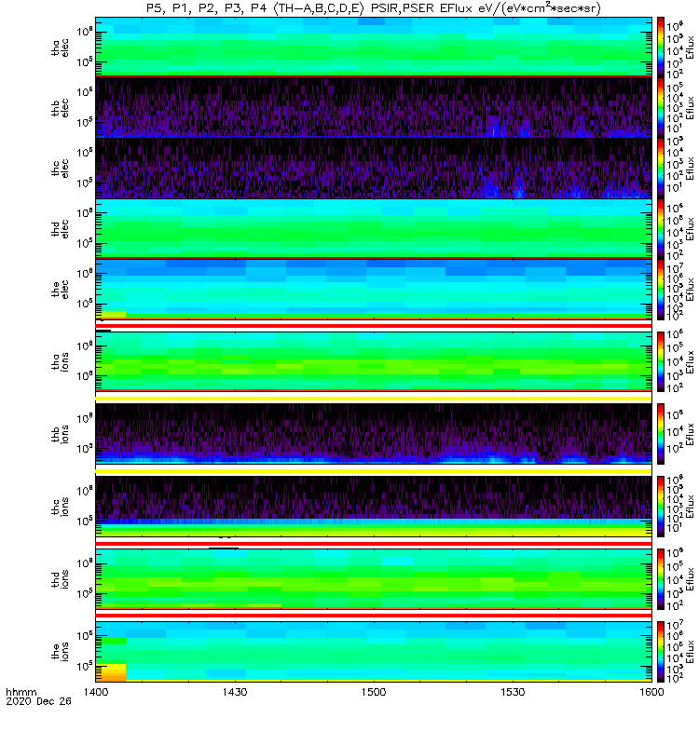The image size is (699, 745).
Task: Click the Eflux label beside thd elec colorbar
Action: [690, 228]
